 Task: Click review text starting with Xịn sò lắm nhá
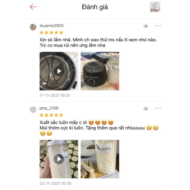(98, 43)
